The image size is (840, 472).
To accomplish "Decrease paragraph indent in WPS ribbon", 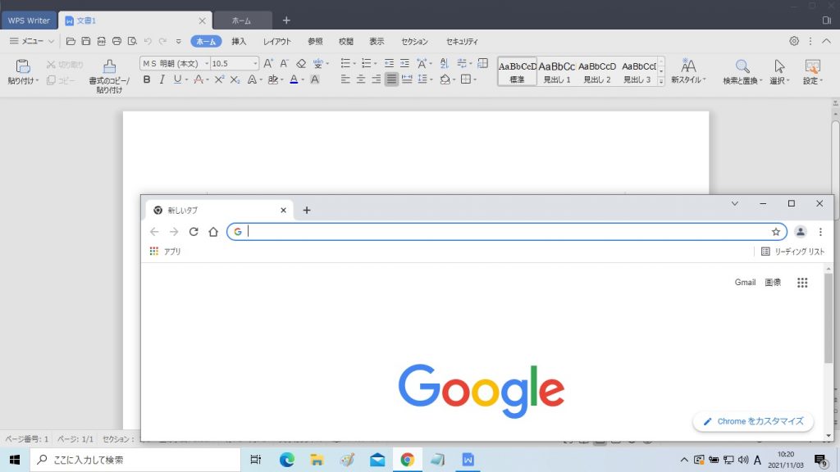I will 389,63.
